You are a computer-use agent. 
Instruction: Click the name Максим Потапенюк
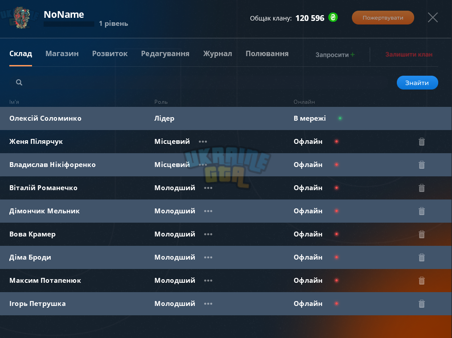(45, 280)
